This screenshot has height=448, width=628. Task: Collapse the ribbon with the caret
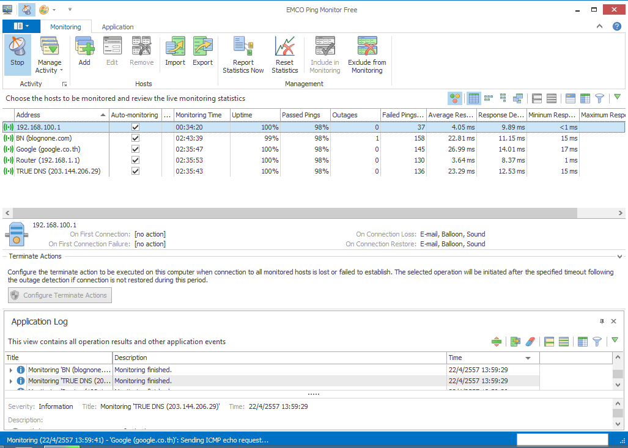point(599,26)
